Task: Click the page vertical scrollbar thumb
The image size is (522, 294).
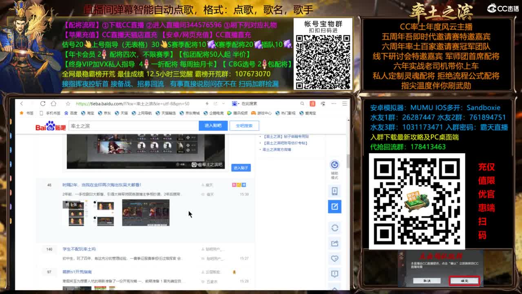Action: [x=348, y=161]
